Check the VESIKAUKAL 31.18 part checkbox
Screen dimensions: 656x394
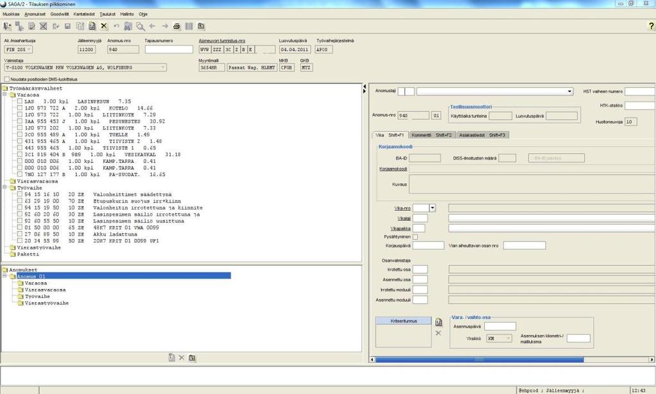tap(20, 154)
